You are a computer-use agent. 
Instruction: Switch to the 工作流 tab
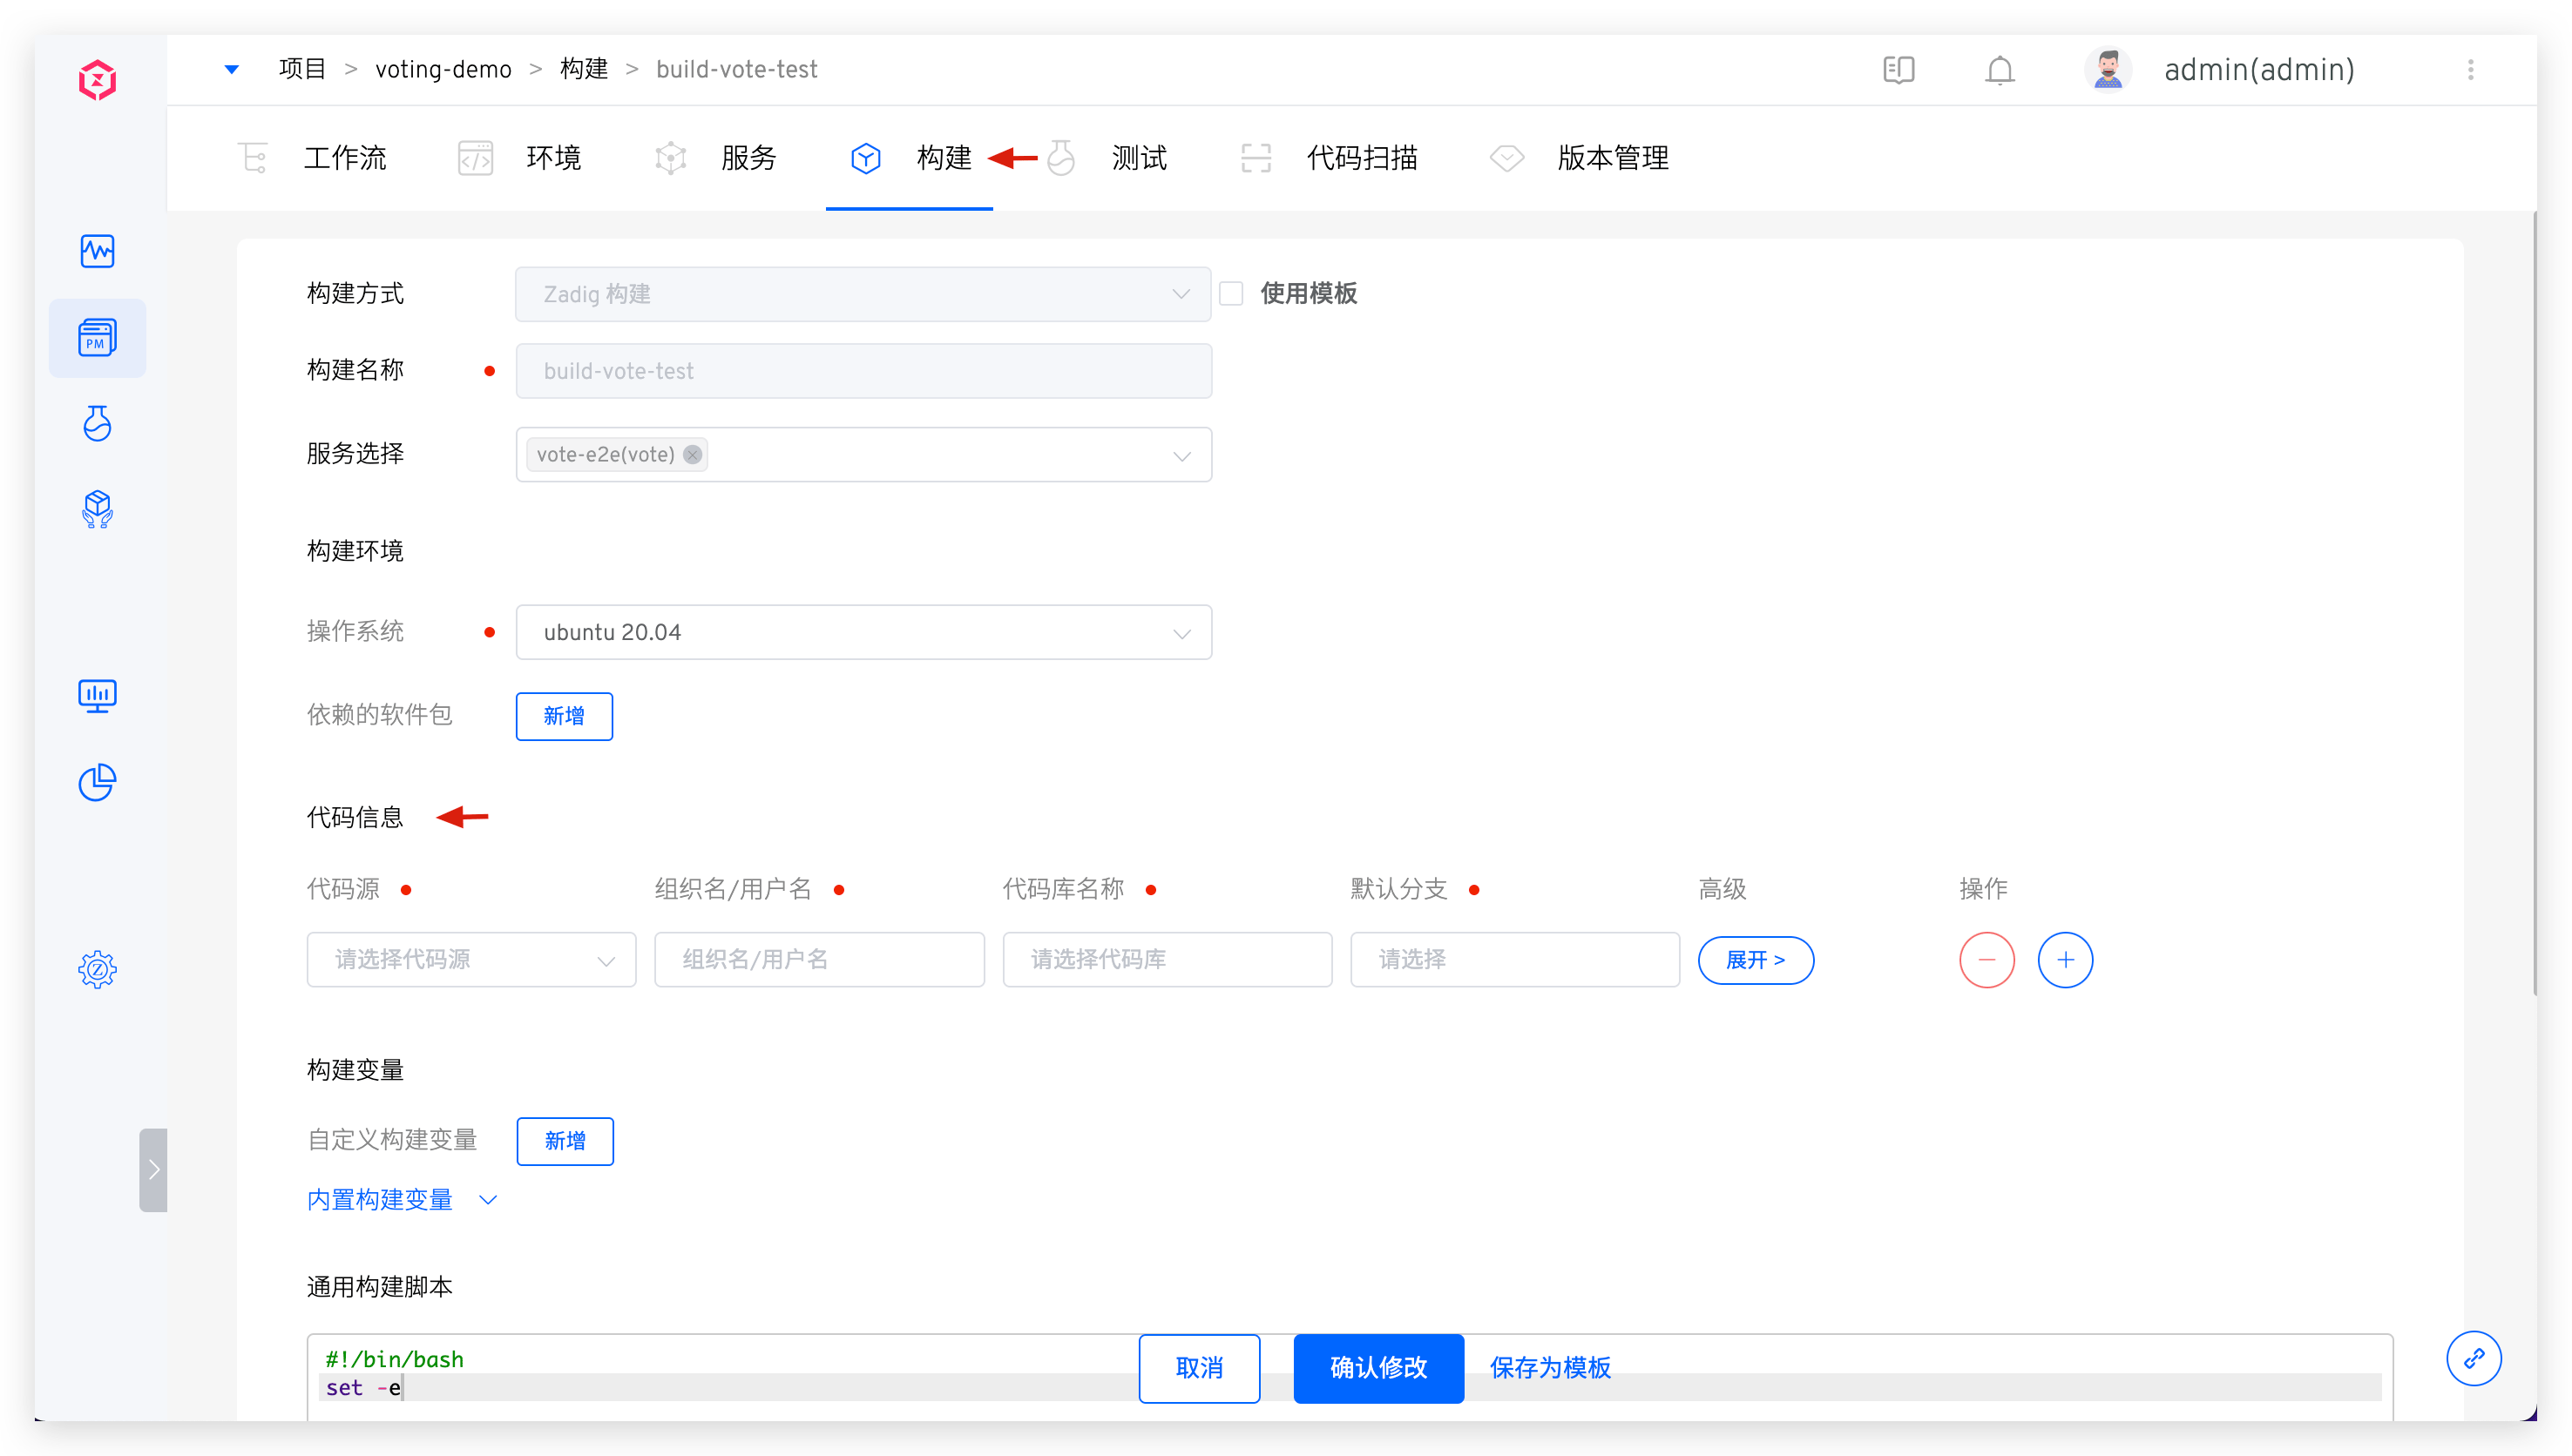pos(343,158)
